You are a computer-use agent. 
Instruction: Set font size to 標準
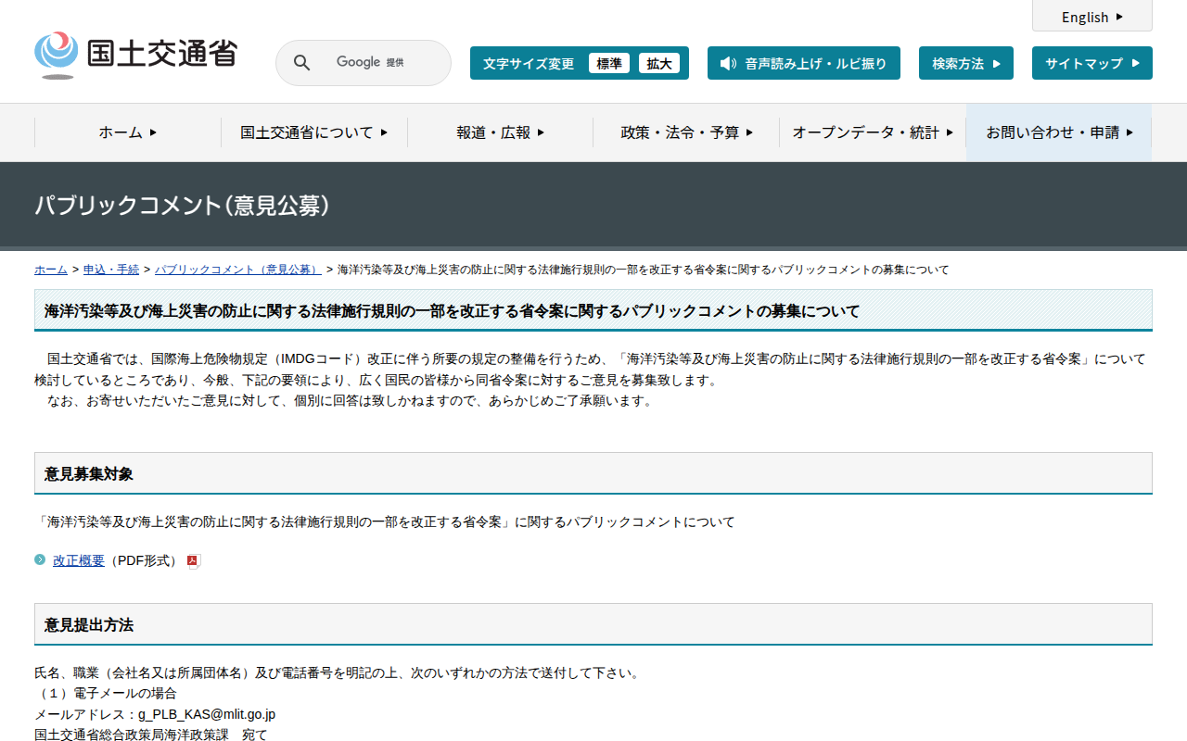click(x=609, y=63)
